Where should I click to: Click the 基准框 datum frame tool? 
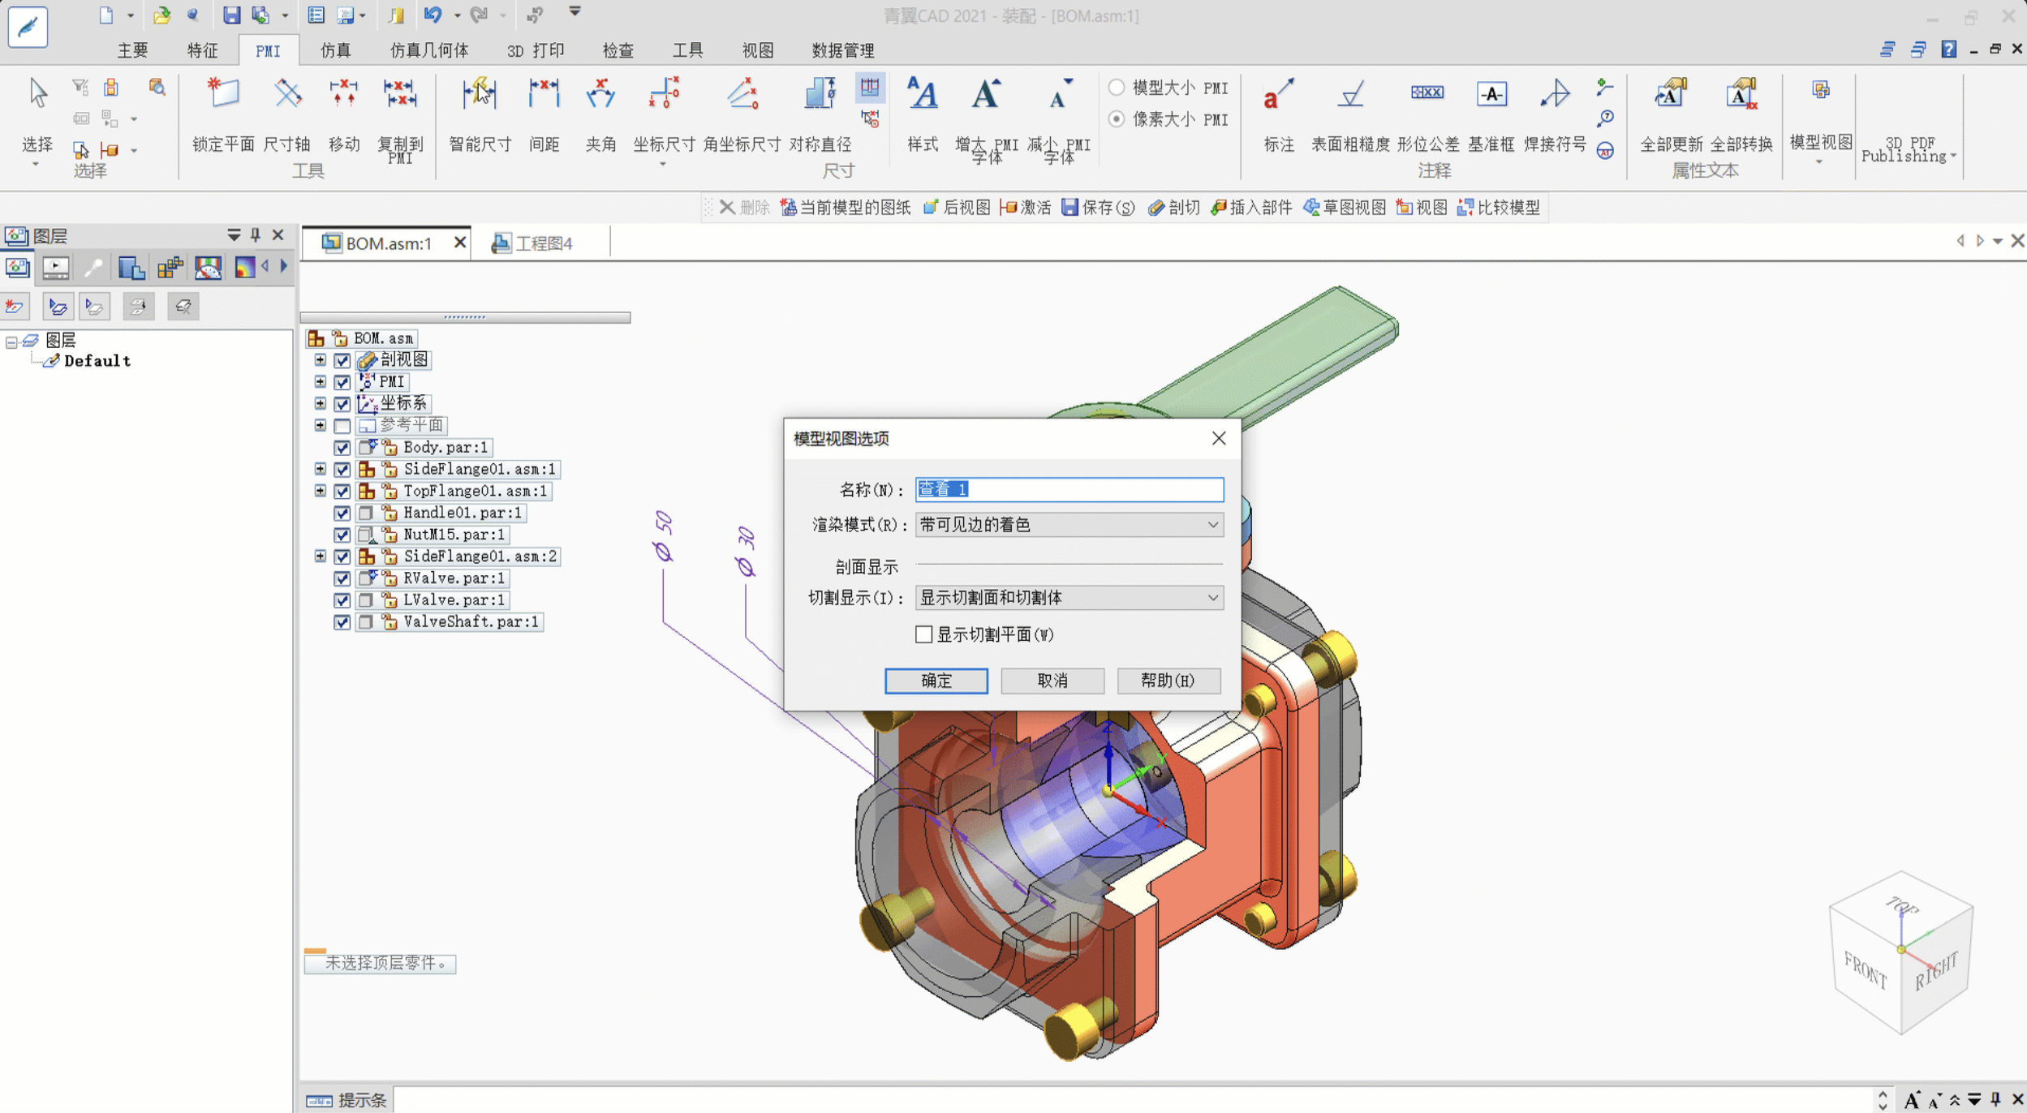pyautogui.click(x=1491, y=114)
